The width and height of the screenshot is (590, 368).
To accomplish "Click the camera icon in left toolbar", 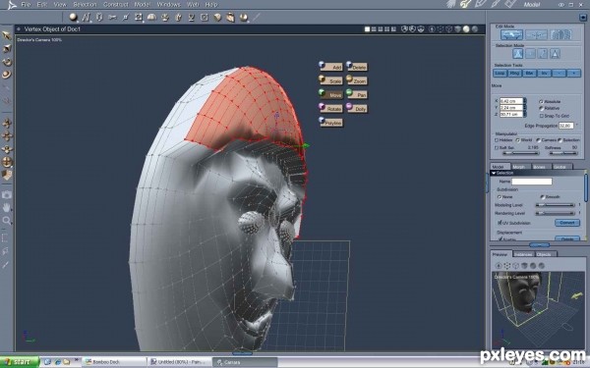I will [x=7, y=194].
